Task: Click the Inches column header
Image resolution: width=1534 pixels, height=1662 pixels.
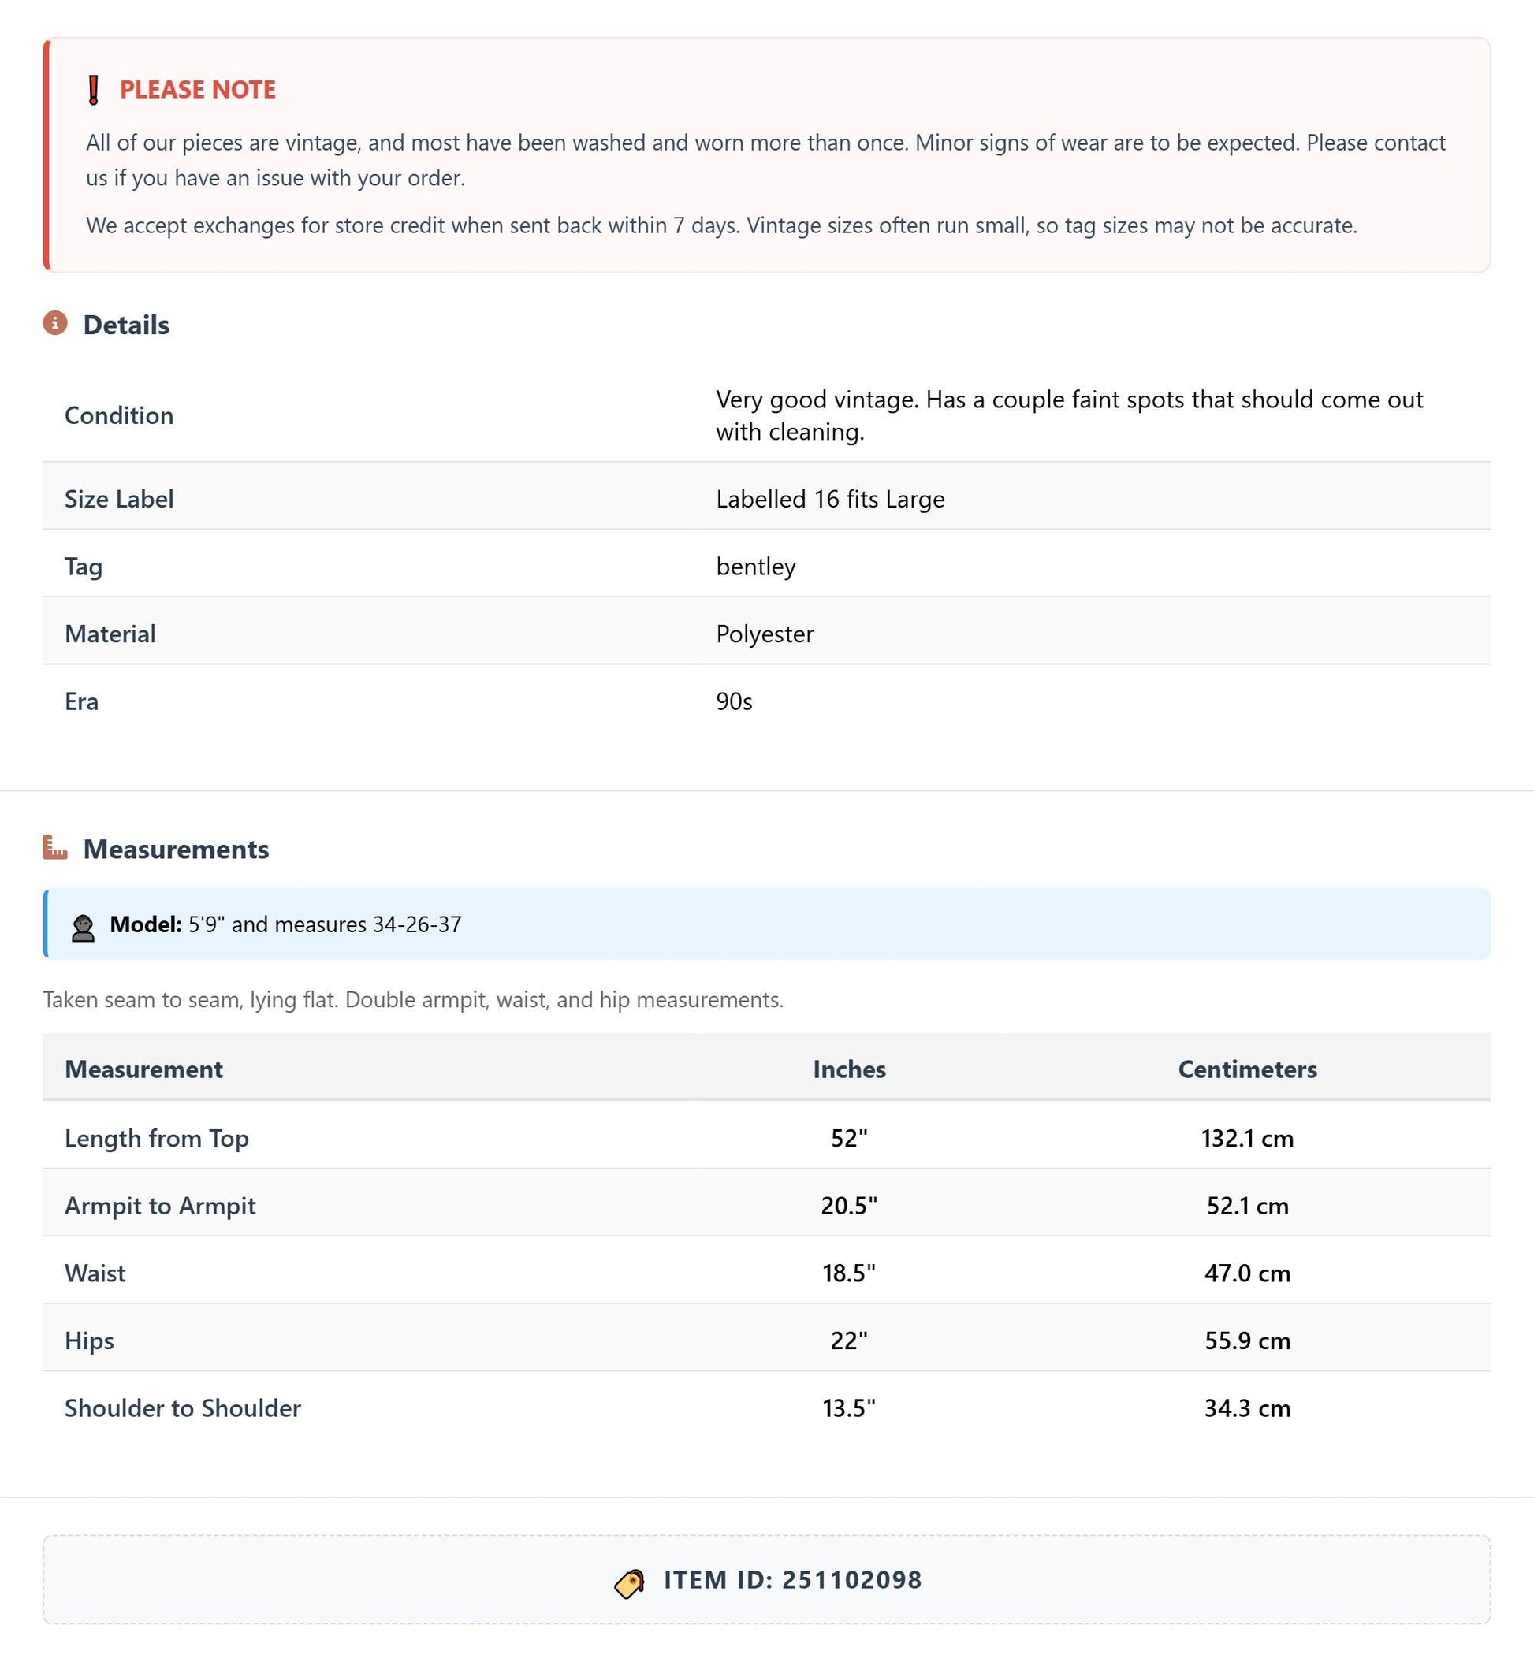Action: [x=849, y=1069]
